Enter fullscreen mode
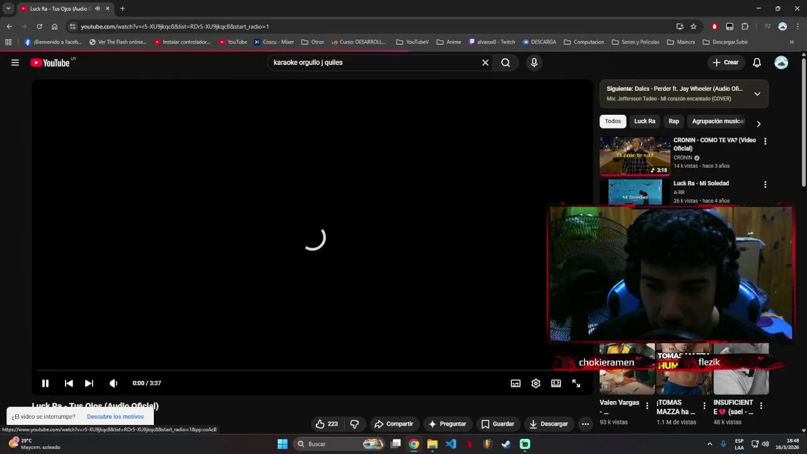 point(576,383)
